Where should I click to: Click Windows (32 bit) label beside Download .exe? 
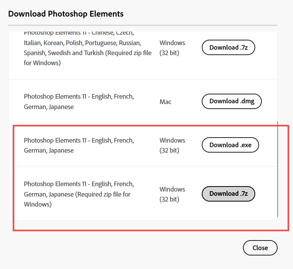click(172, 145)
